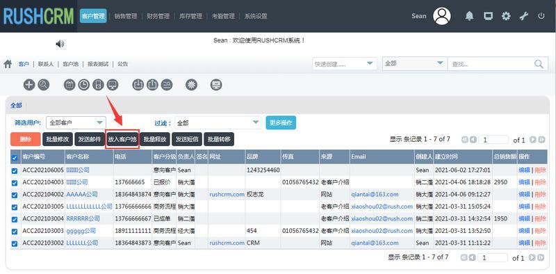This screenshot has height=274, width=556.
Task: Open the 考勤管理 top menu
Action: point(223,16)
